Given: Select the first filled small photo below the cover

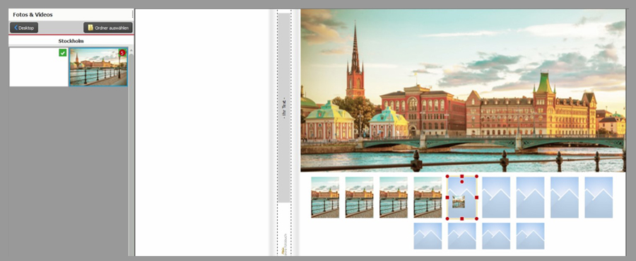Looking at the screenshot, I should pos(325,197).
